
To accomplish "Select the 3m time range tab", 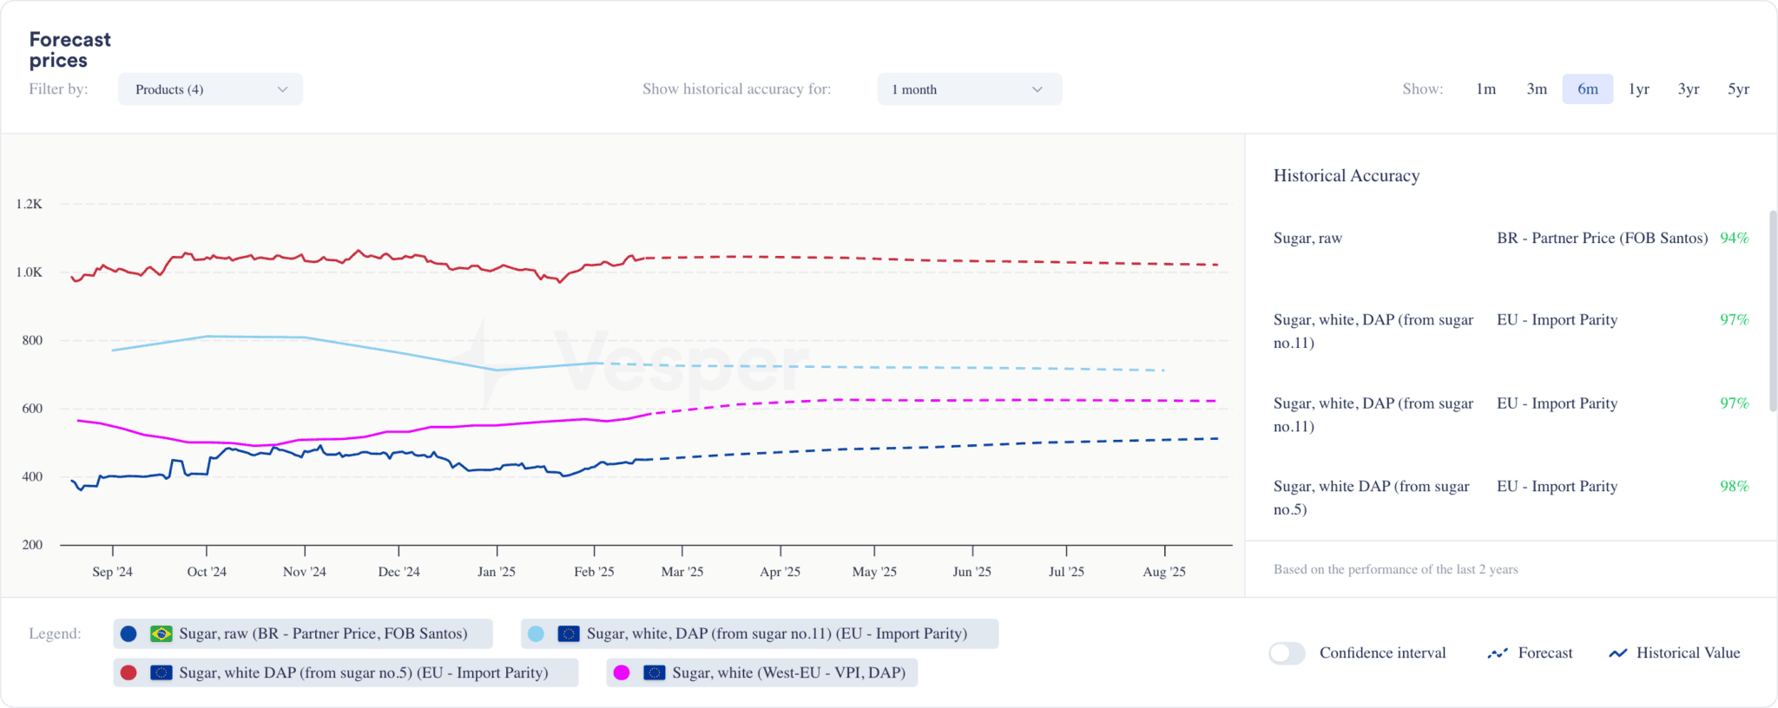I will point(1537,88).
